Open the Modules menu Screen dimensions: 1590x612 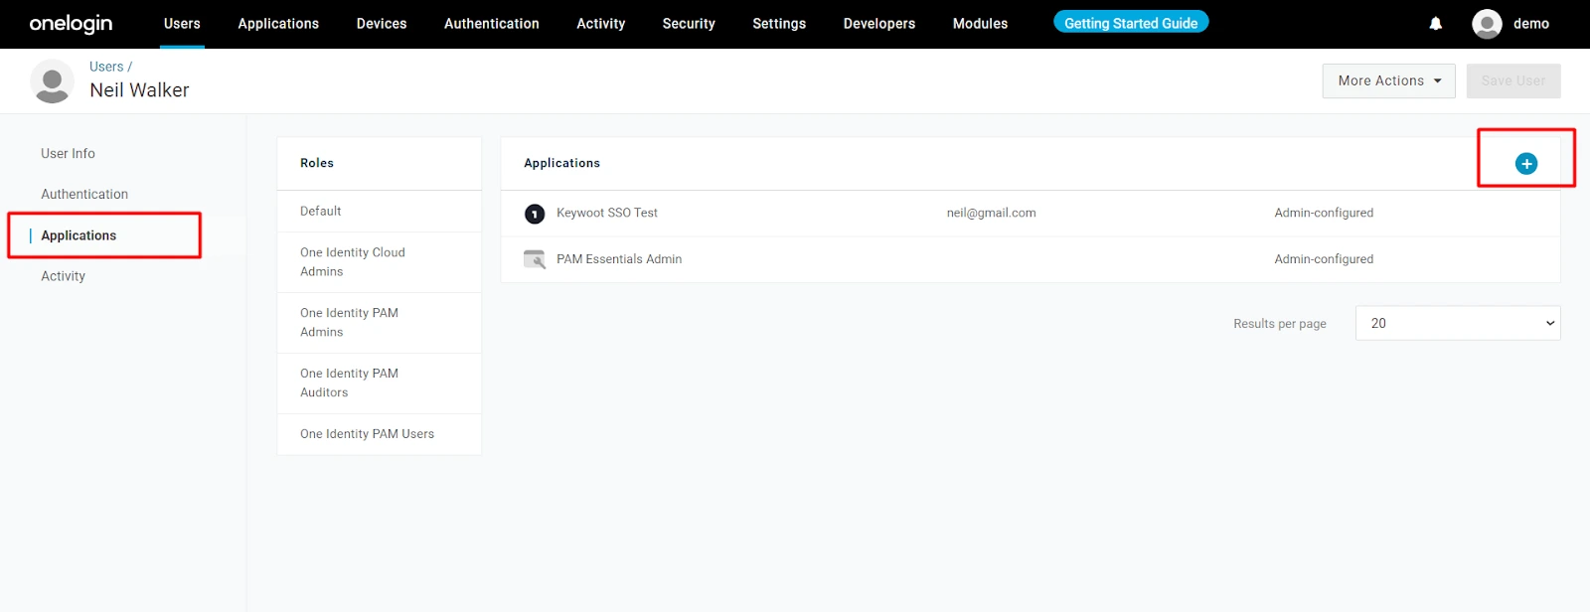[980, 24]
